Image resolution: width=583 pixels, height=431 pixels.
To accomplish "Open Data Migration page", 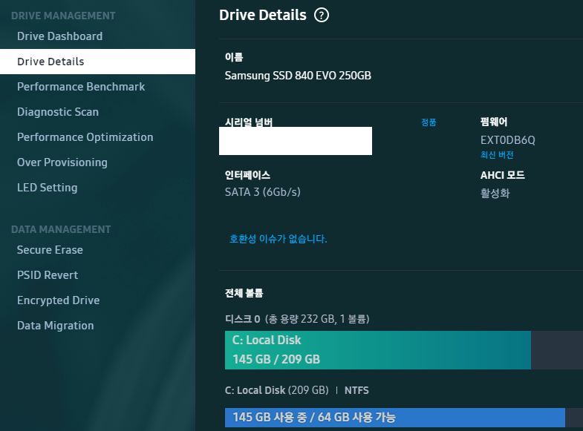I will coord(56,326).
